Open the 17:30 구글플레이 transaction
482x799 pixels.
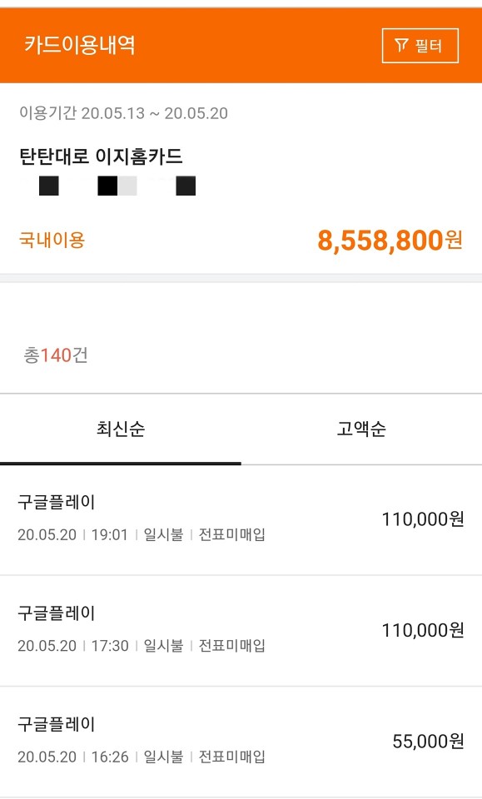(241, 631)
